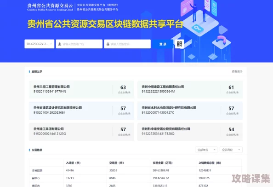273x187 pixels.
Task: Click the 贵州省公共资源交易云 logo
Action: 50,7
